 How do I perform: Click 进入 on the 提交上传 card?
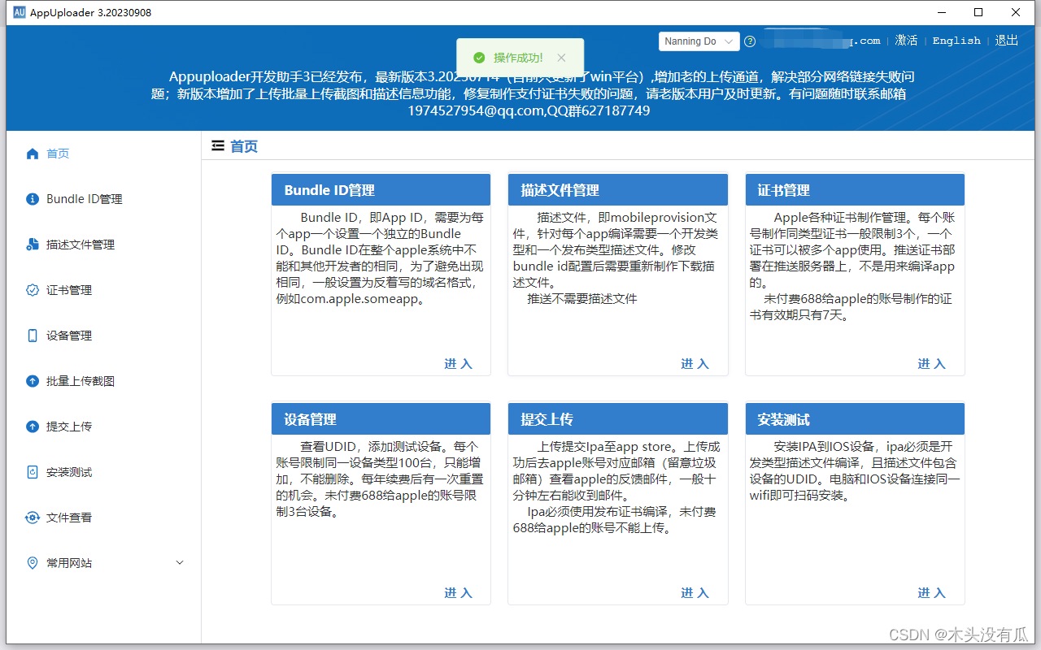[695, 593]
